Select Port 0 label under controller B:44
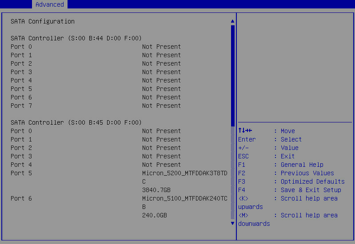The height and width of the screenshot is (244, 355). [x=21, y=47]
